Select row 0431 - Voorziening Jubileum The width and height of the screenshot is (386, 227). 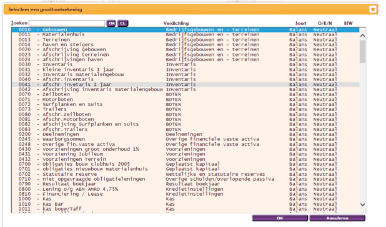point(186,154)
